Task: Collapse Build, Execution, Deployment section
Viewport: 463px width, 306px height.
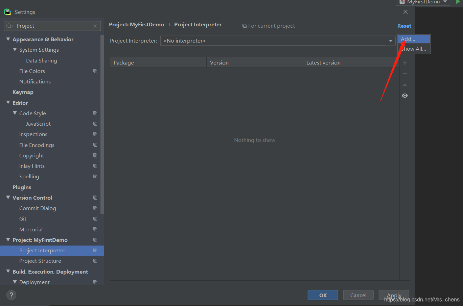Action: (8, 271)
